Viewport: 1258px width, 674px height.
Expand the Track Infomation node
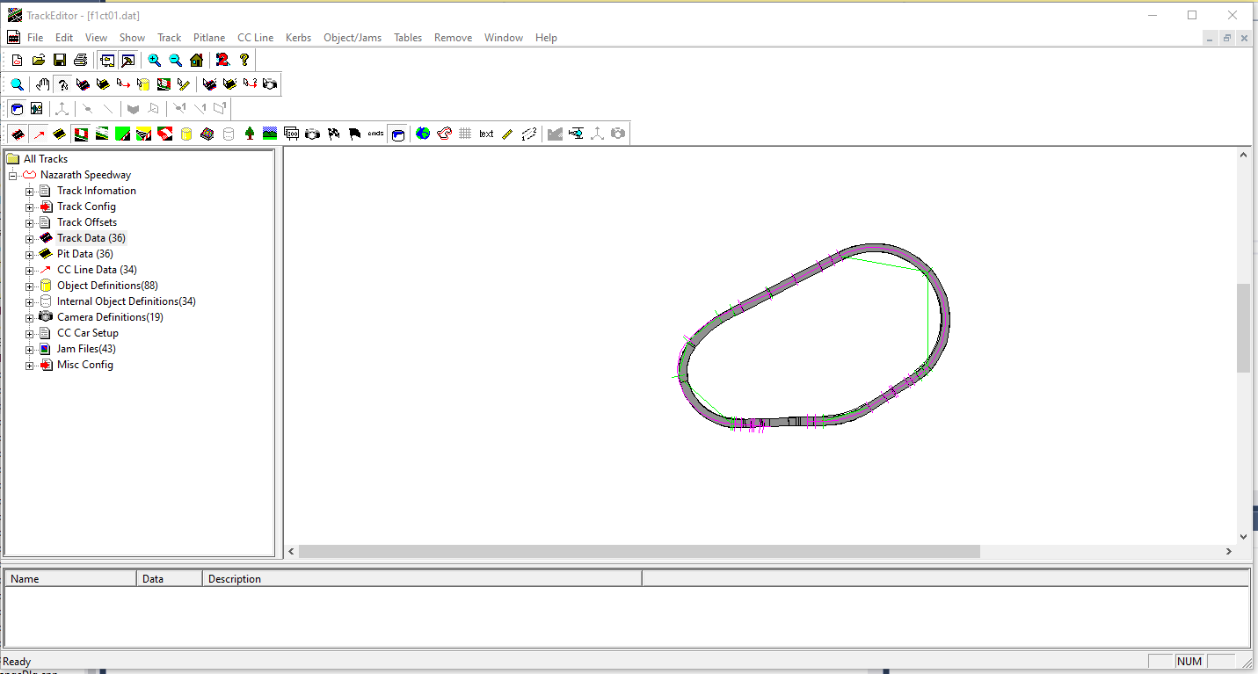(29, 191)
